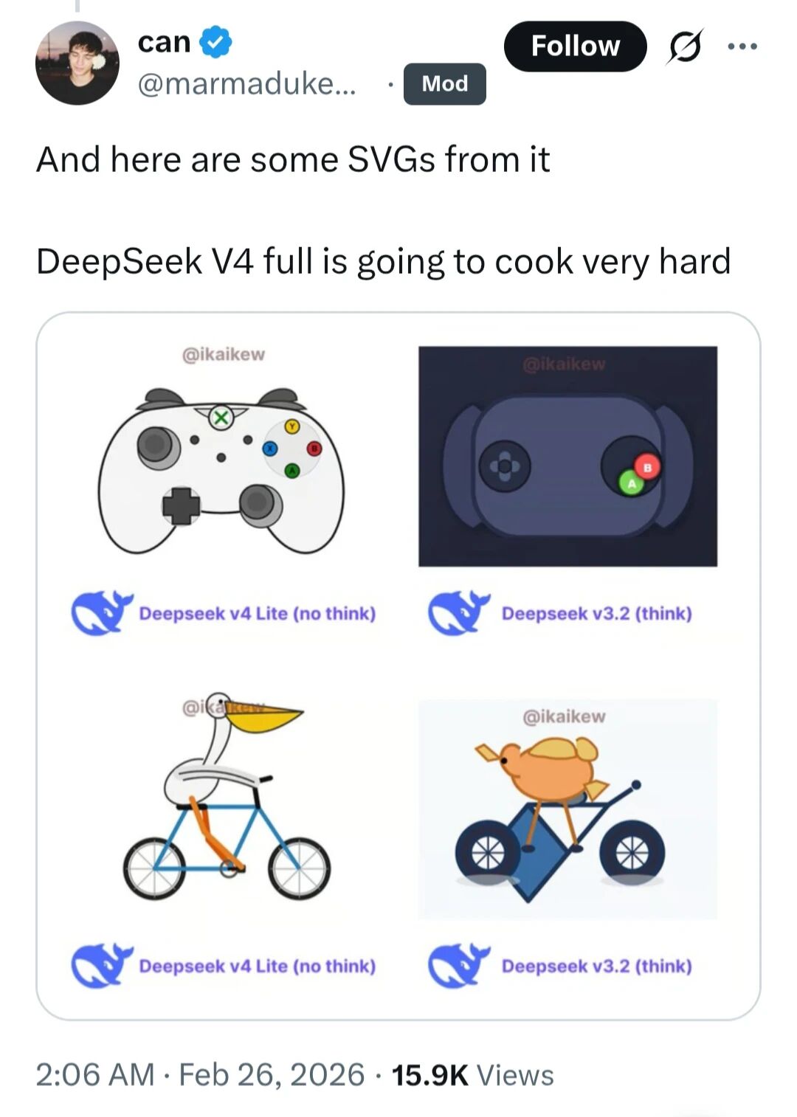Click the 15.9K Views count
This screenshot has width=797, height=1117.
pos(473,1075)
